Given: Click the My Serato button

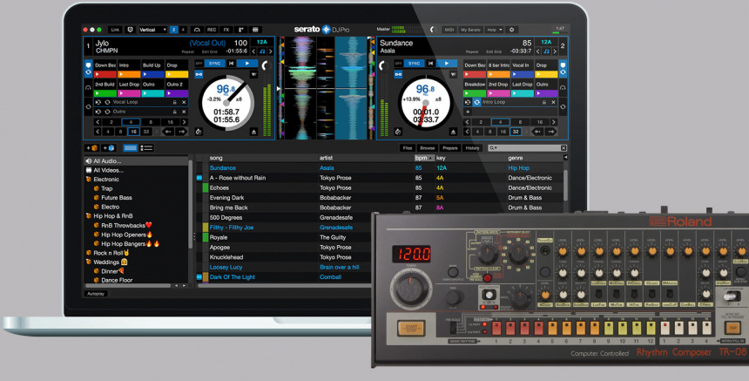Looking at the screenshot, I should 471,30.
